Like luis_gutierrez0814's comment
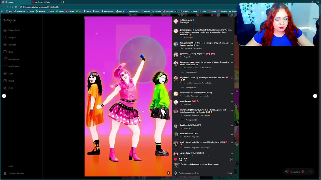 pos(232,43)
